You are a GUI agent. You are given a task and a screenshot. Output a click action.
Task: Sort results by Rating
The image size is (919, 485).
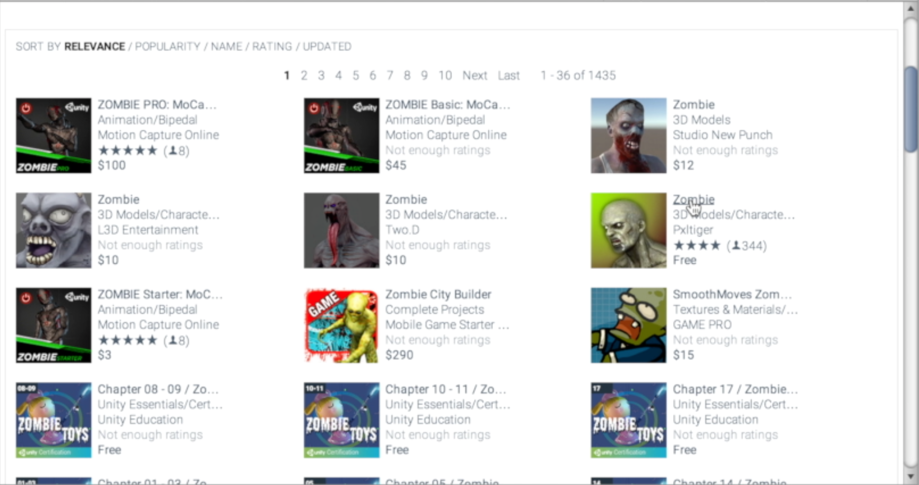[272, 46]
